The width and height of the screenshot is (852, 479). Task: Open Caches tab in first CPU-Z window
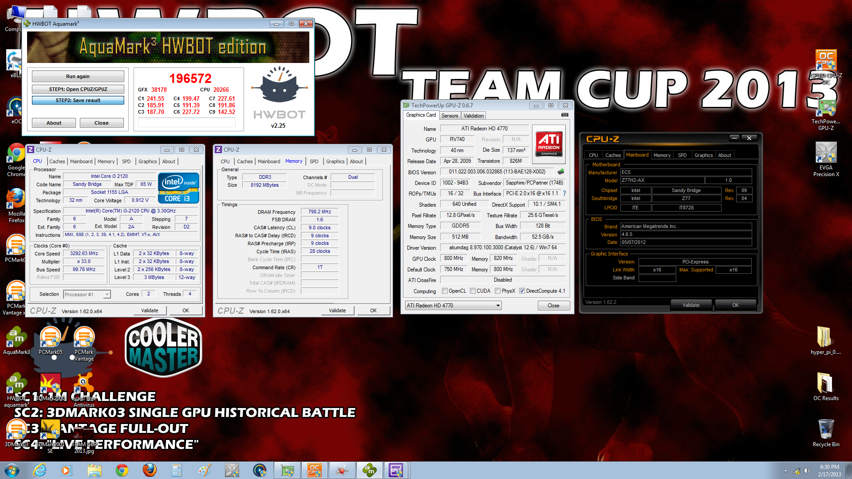57,161
